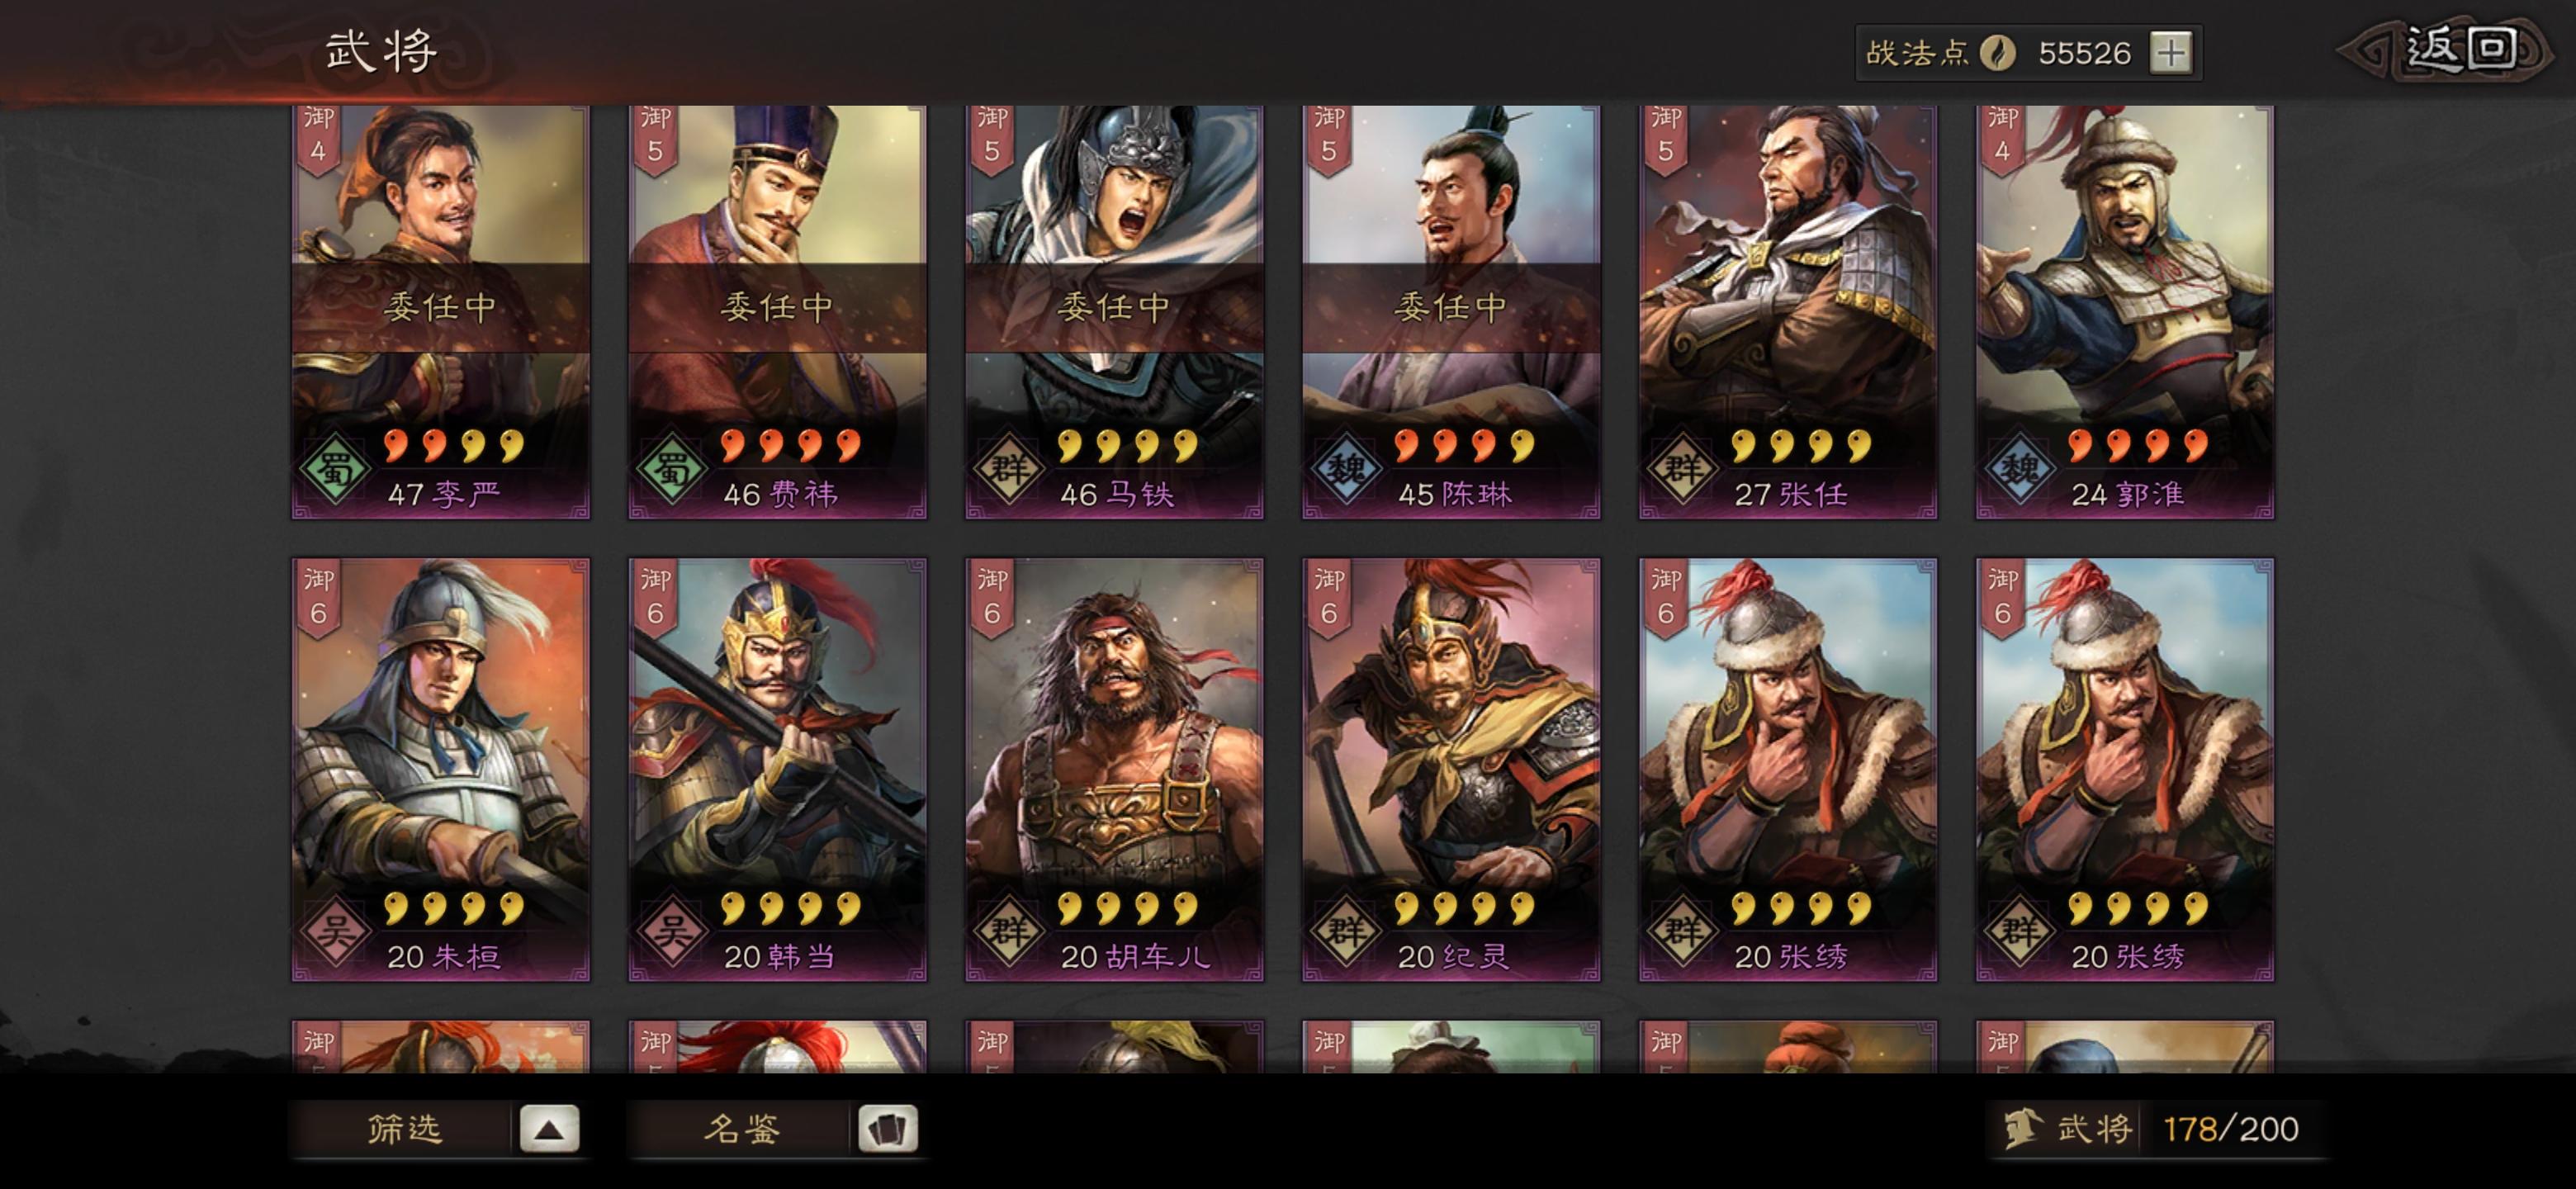Viewport: 2576px width, 1189px height.
Task: Open the 纪灵 general card
Action: tap(1451, 769)
